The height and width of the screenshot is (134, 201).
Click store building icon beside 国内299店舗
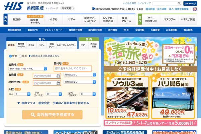point(94,8)
